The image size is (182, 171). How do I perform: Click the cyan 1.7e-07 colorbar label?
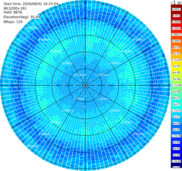coord(176,111)
